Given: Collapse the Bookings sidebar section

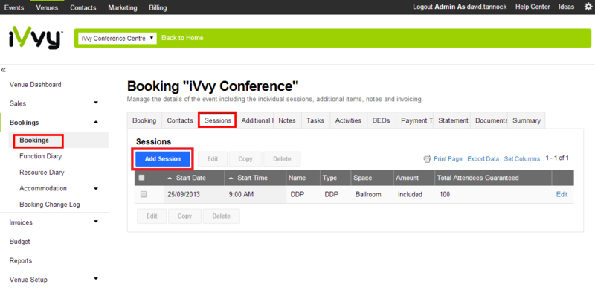Looking at the screenshot, I should [x=96, y=122].
